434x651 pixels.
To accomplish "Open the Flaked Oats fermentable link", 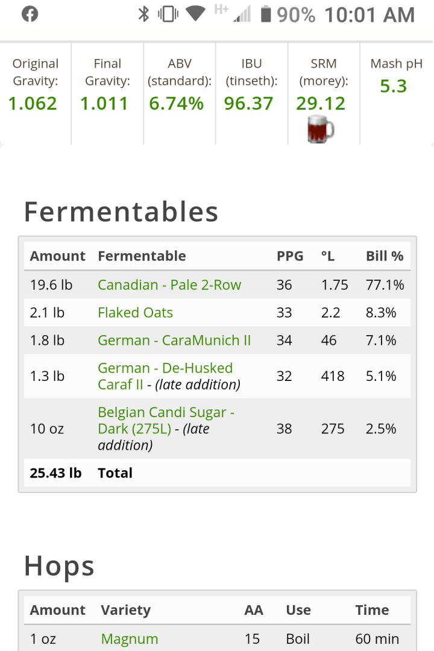I will [136, 313].
